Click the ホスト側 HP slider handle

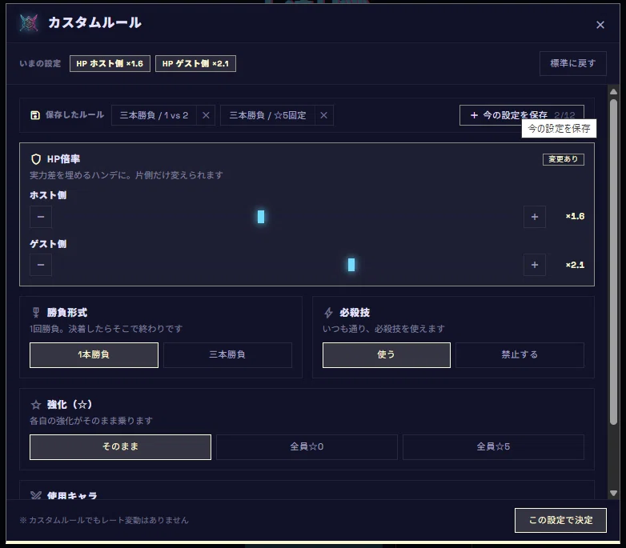(x=261, y=217)
